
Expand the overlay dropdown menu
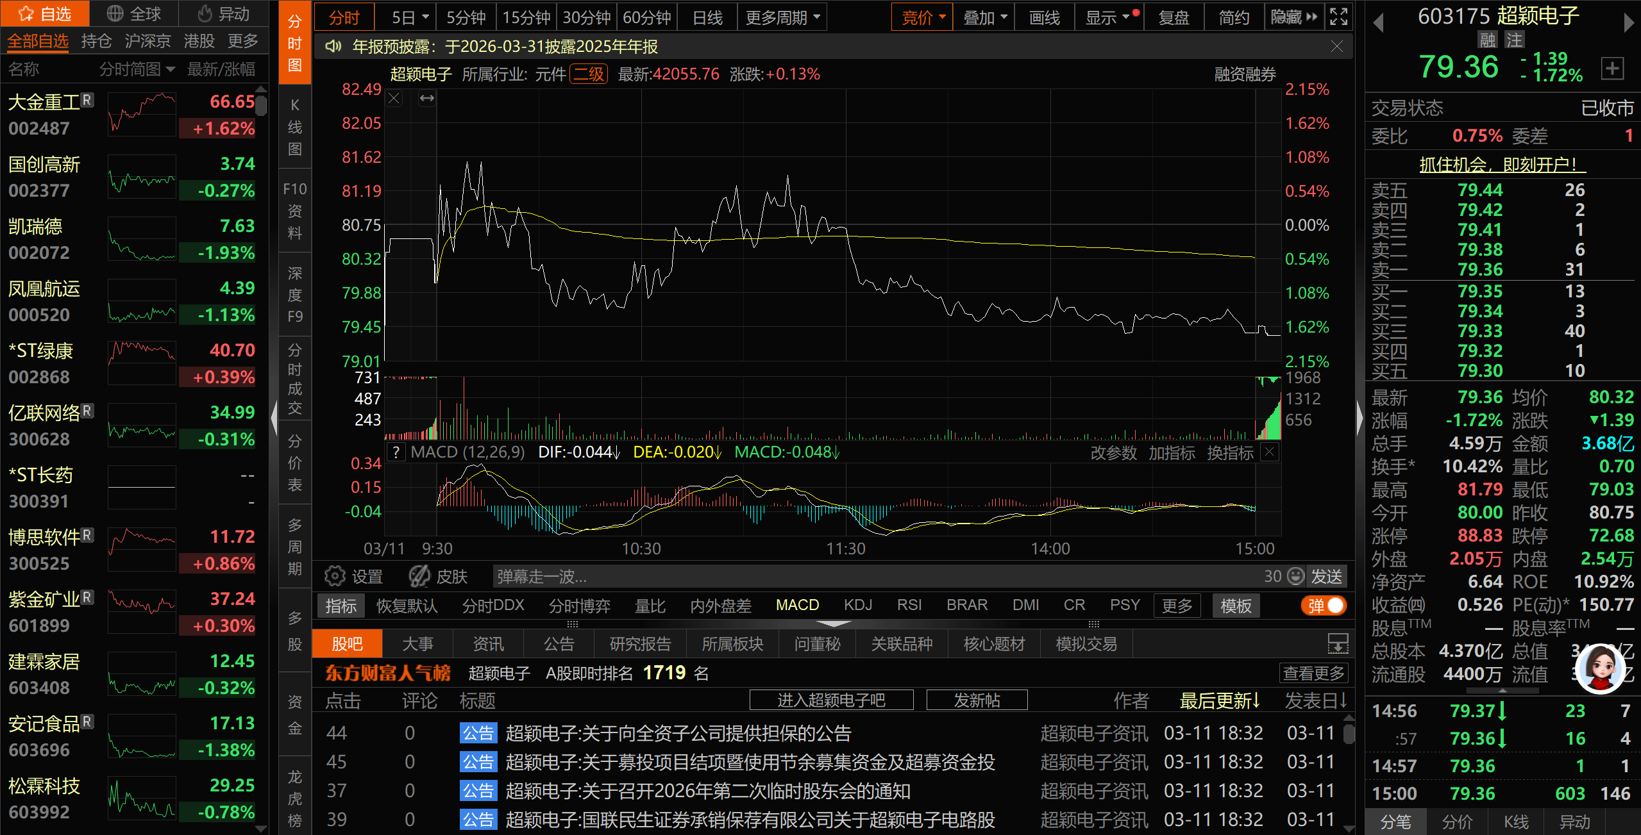(984, 17)
